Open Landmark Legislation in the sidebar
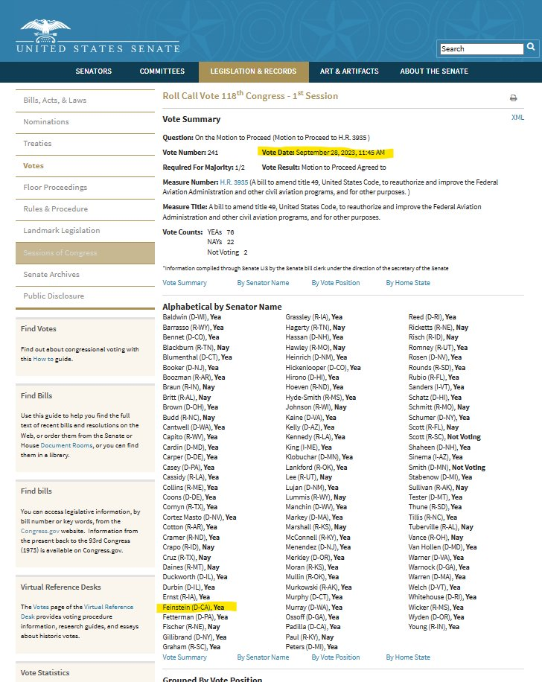The width and height of the screenshot is (542, 682). pyautogui.click(x=62, y=231)
